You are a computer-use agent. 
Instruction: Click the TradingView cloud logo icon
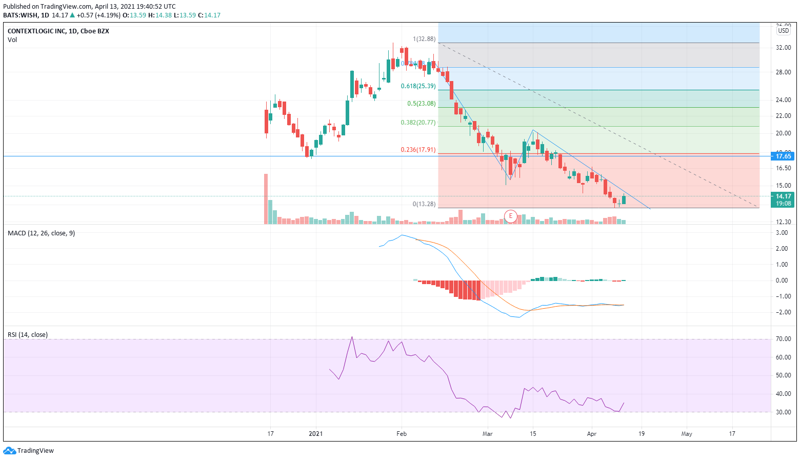pos(9,450)
